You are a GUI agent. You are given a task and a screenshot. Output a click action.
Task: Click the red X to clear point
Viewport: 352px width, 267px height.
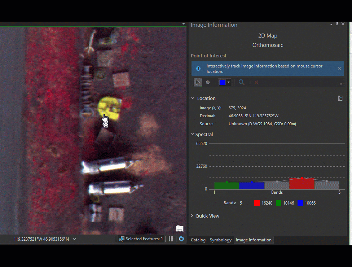256,82
